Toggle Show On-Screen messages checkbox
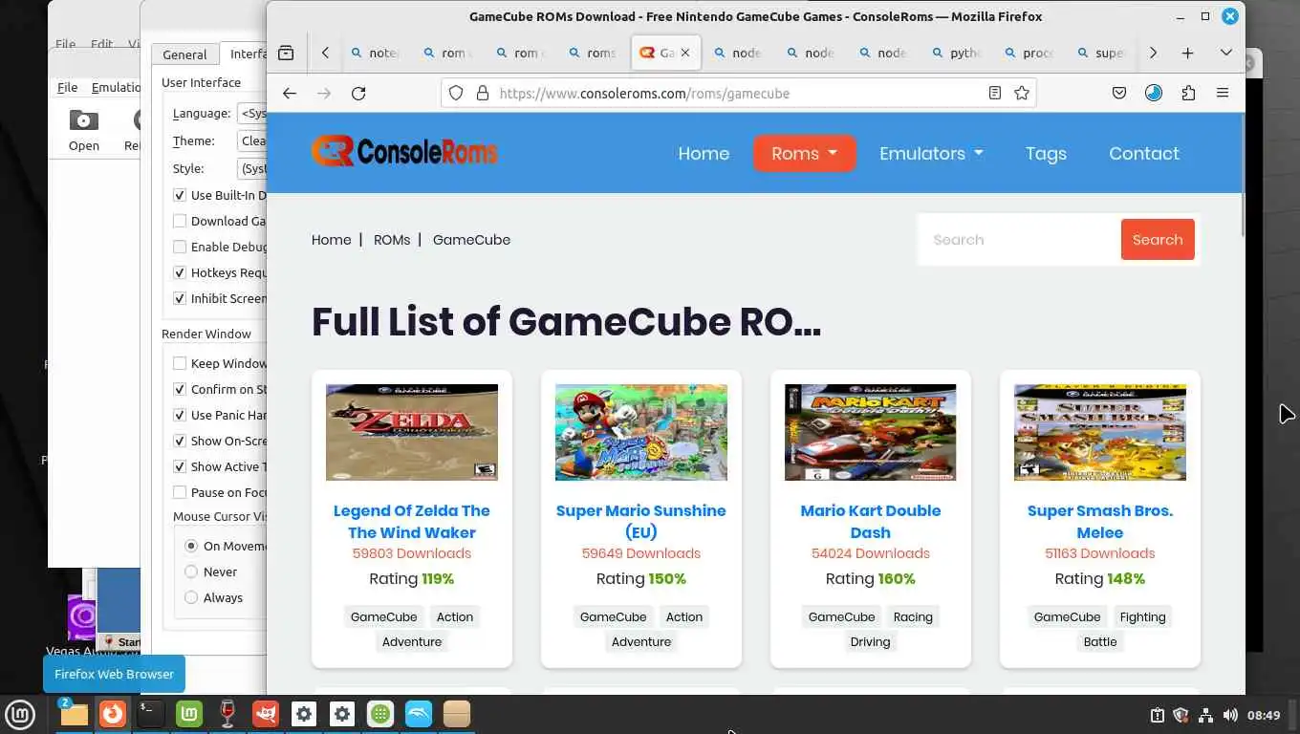1300x734 pixels. click(180, 441)
